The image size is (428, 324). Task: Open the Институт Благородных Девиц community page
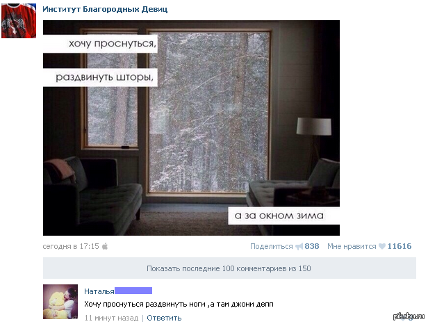click(x=105, y=9)
